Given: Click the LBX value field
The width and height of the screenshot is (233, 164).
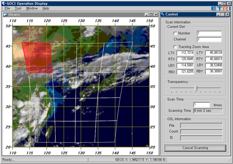Looking at the screenshot, I should [x=185, y=65].
